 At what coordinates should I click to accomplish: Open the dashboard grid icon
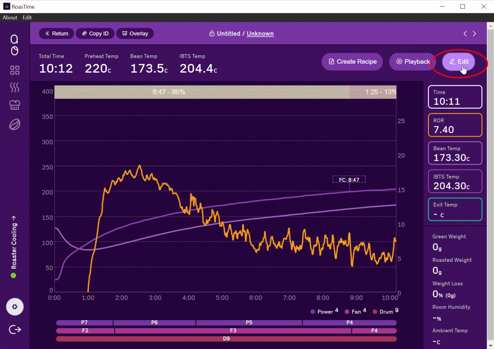[x=14, y=70]
